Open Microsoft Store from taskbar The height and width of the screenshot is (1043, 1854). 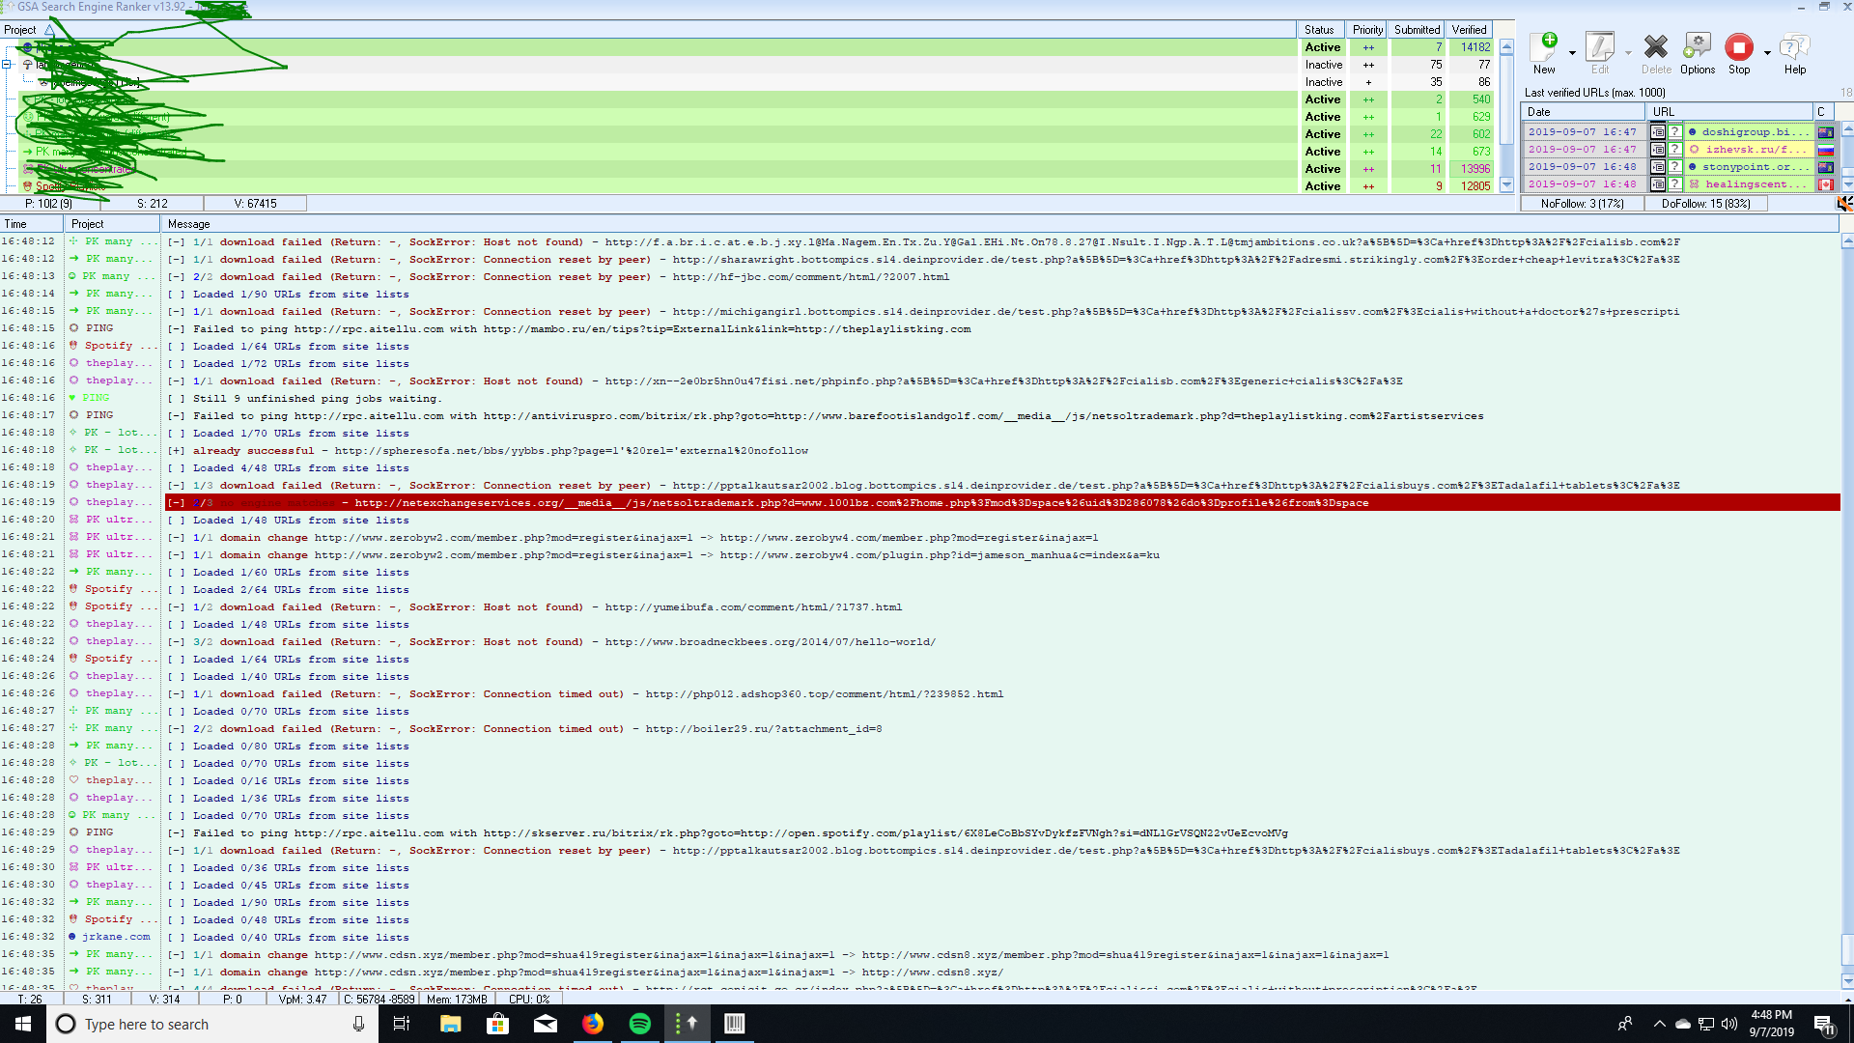tap(497, 1024)
